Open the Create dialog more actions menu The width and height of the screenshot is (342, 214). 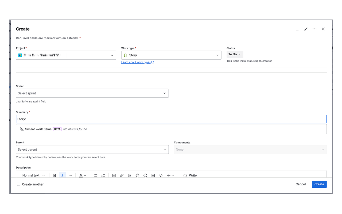(314, 29)
